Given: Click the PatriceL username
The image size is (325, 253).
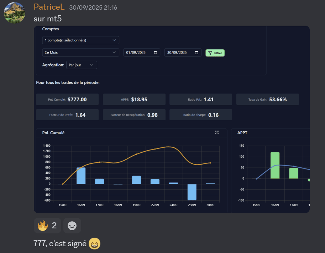Looking at the screenshot, I should (x=49, y=7).
